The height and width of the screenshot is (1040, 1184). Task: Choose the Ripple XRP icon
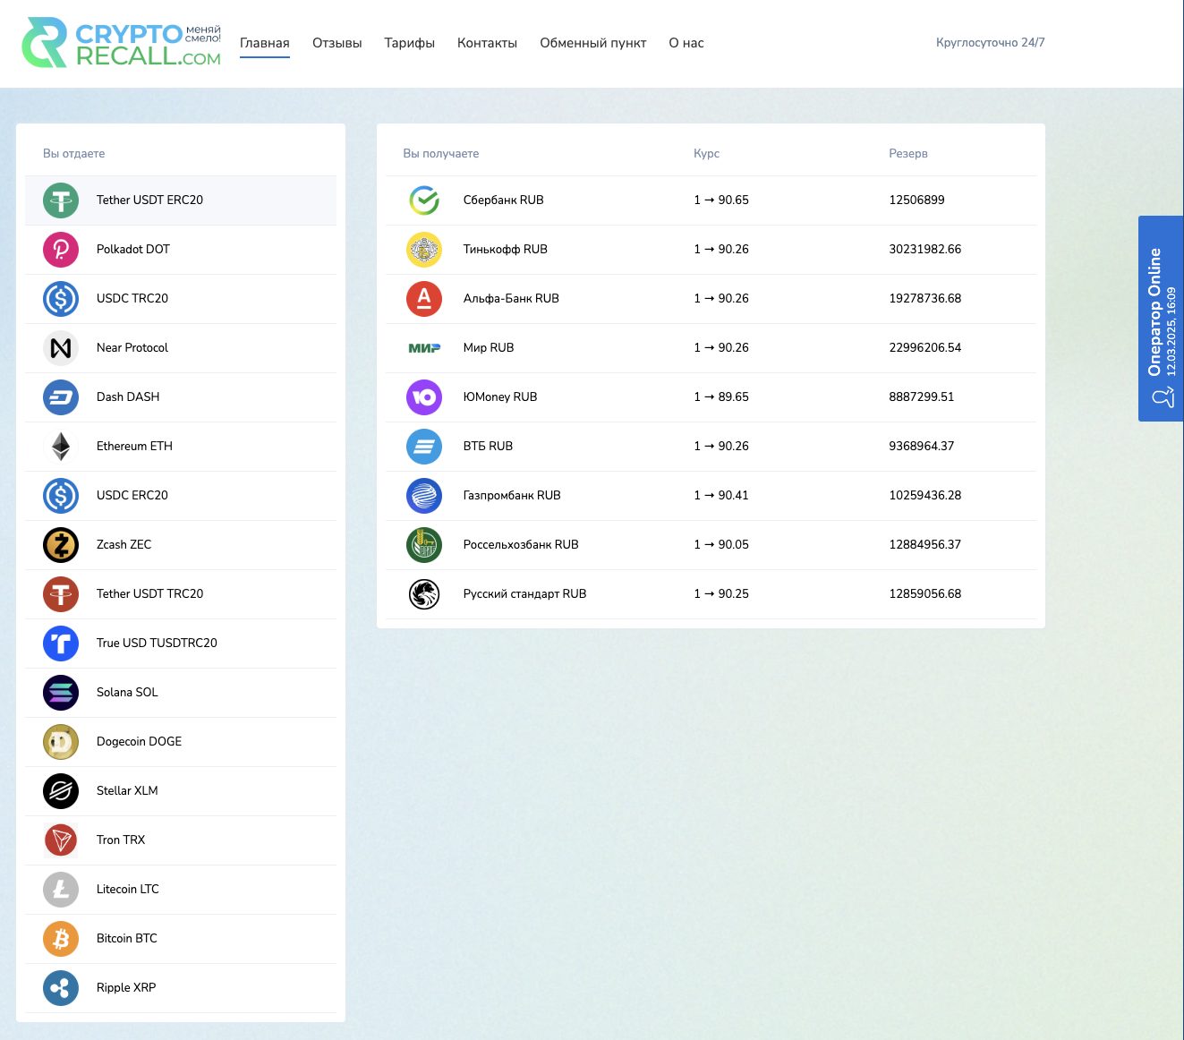[x=61, y=988]
